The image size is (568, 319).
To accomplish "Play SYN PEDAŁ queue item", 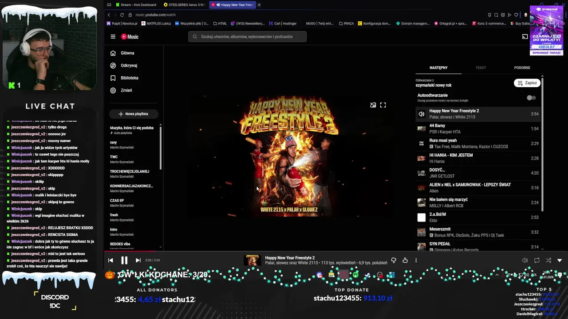I will (x=478, y=246).
